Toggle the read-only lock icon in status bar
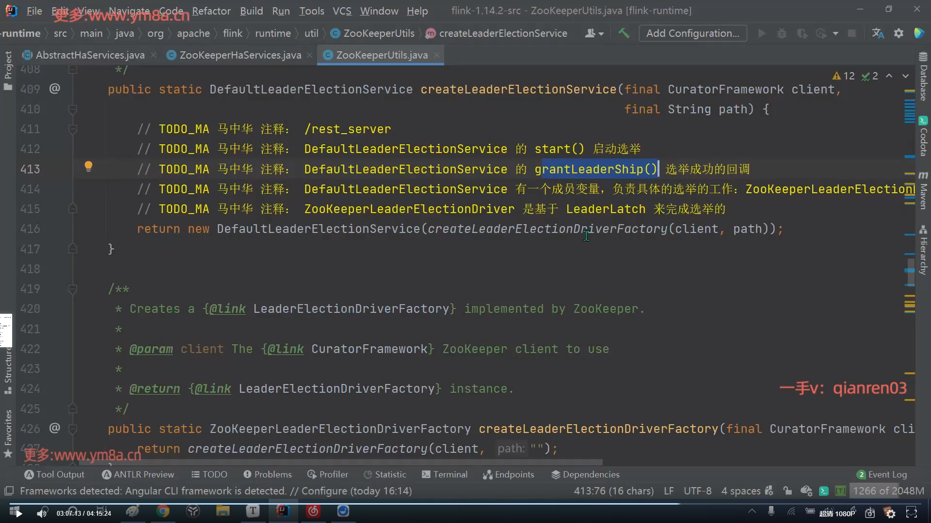This screenshot has width=931, height=523. point(787,491)
